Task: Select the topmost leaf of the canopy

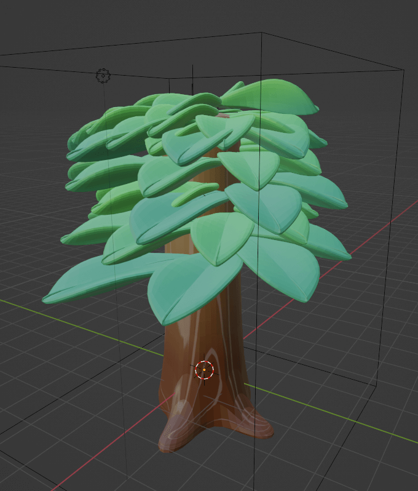Action: tap(270, 97)
